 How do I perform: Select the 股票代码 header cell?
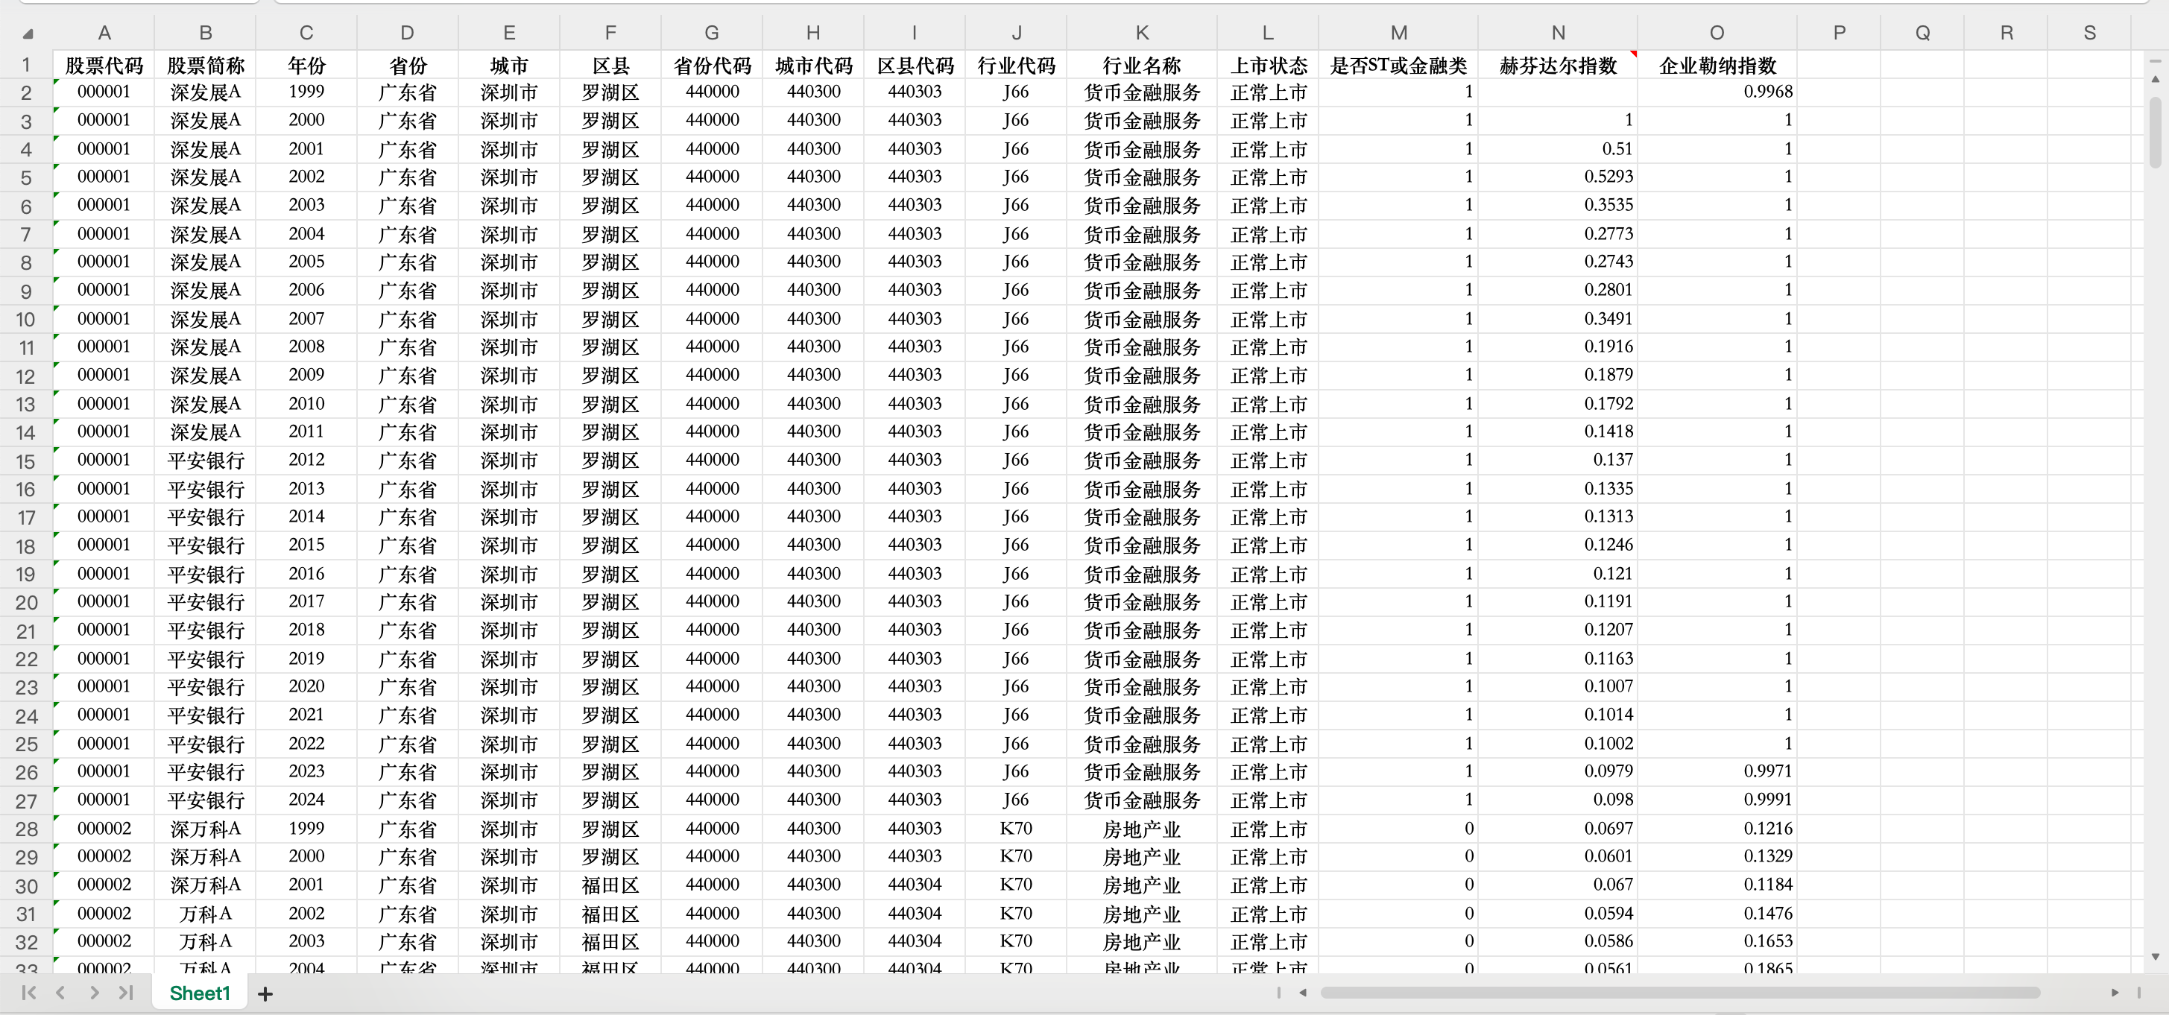pyautogui.click(x=104, y=66)
